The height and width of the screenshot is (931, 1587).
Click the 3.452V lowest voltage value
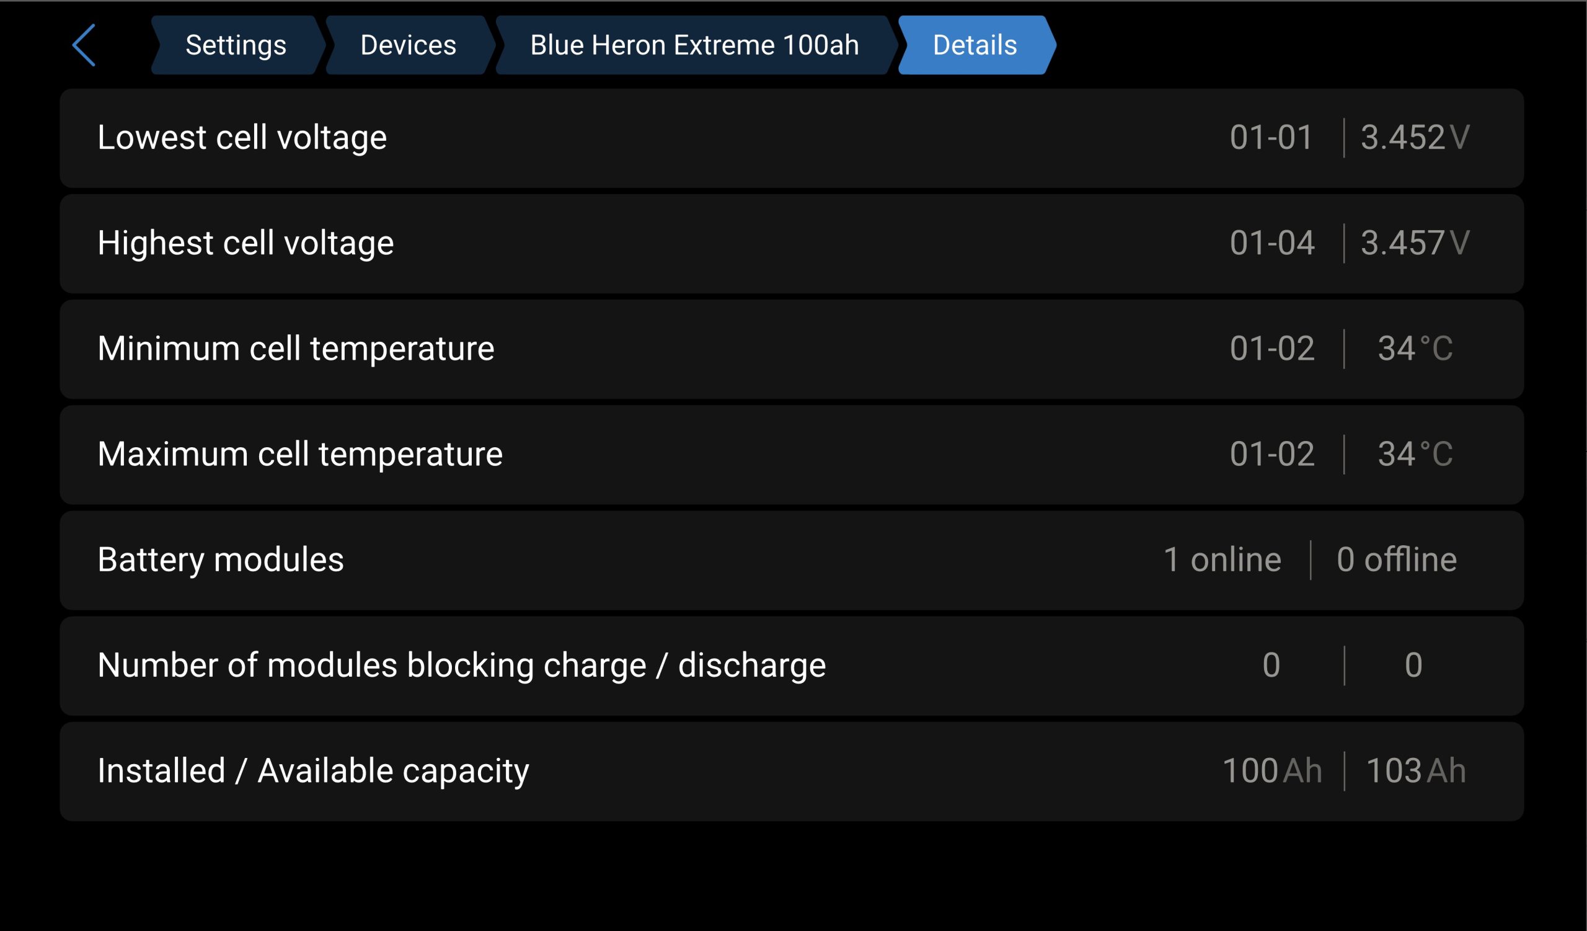pyautogui.click(x=1415, y=138)
